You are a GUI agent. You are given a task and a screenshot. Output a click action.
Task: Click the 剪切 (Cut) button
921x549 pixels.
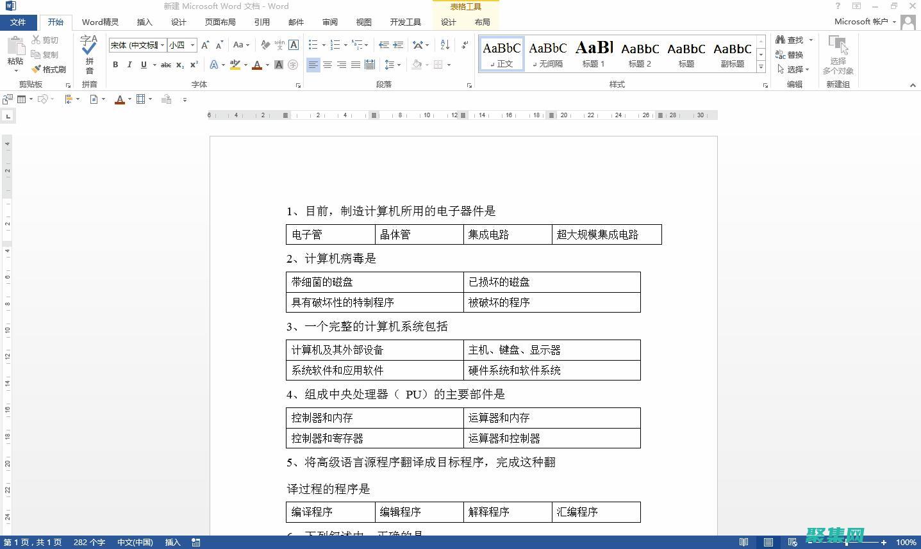coord(45,39)
